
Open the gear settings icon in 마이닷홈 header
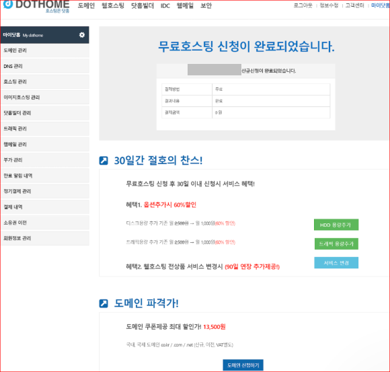(82, 35)
